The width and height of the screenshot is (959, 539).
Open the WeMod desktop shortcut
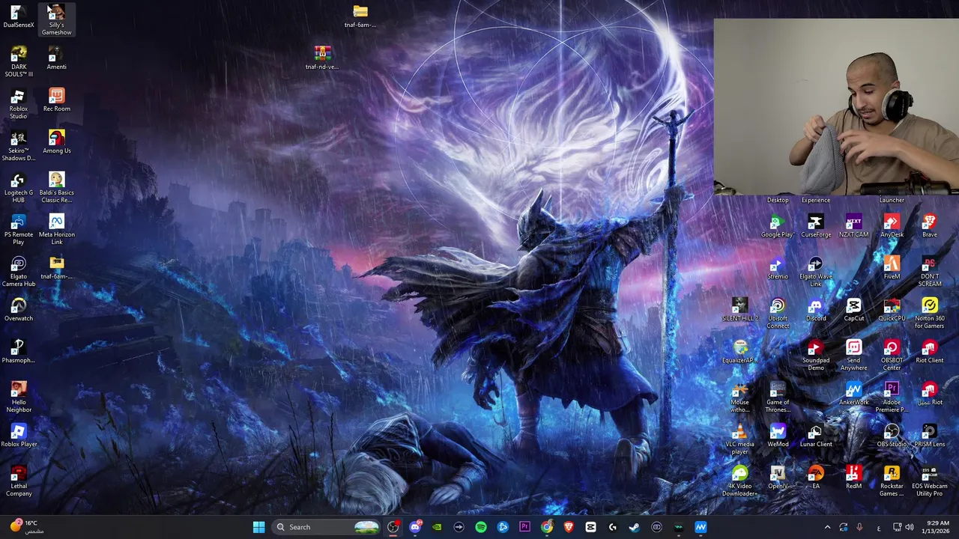[777, 436]
